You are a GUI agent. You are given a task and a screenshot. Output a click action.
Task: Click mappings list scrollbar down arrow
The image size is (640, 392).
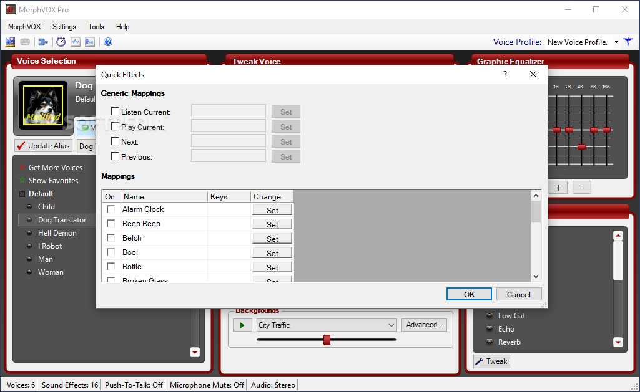click(536, 276)
